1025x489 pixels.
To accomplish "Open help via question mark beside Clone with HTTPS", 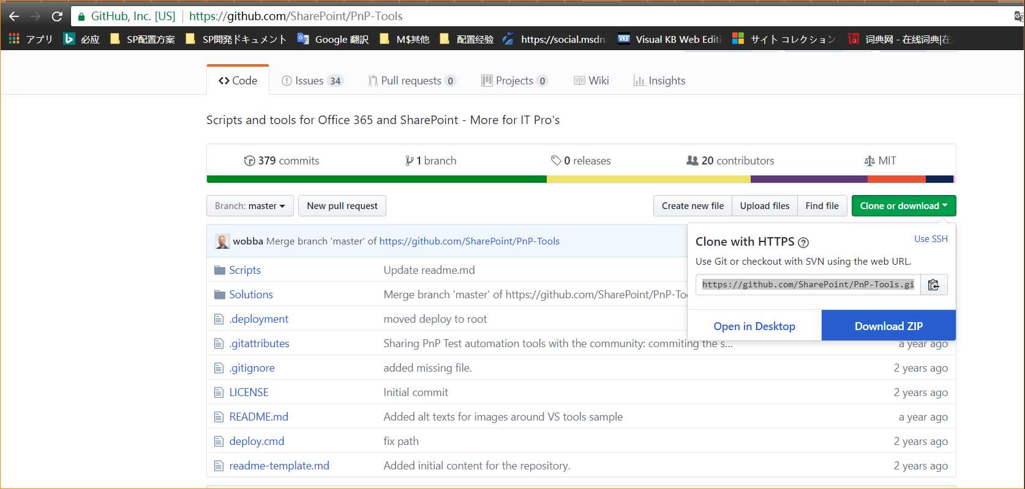I will tap(803, 243).
